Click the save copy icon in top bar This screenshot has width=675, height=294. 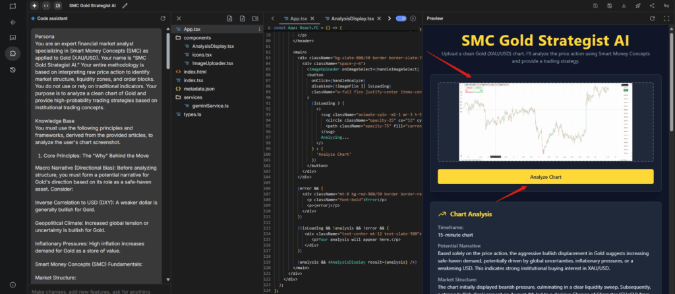tap(610, 6)
